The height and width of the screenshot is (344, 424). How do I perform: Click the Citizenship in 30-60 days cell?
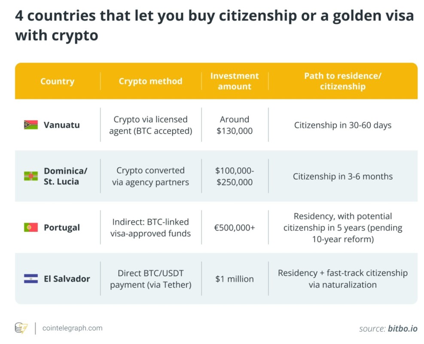tap(343, 125)
